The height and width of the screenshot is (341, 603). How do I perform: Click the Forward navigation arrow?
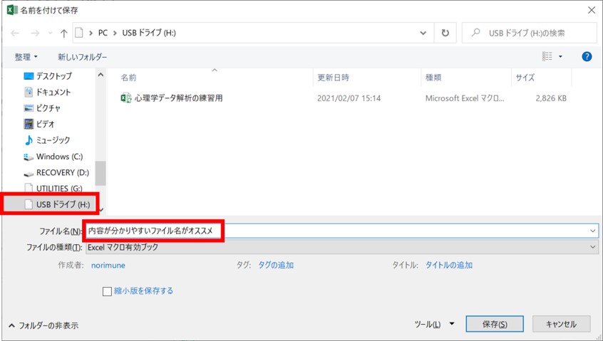click(35, 33)
